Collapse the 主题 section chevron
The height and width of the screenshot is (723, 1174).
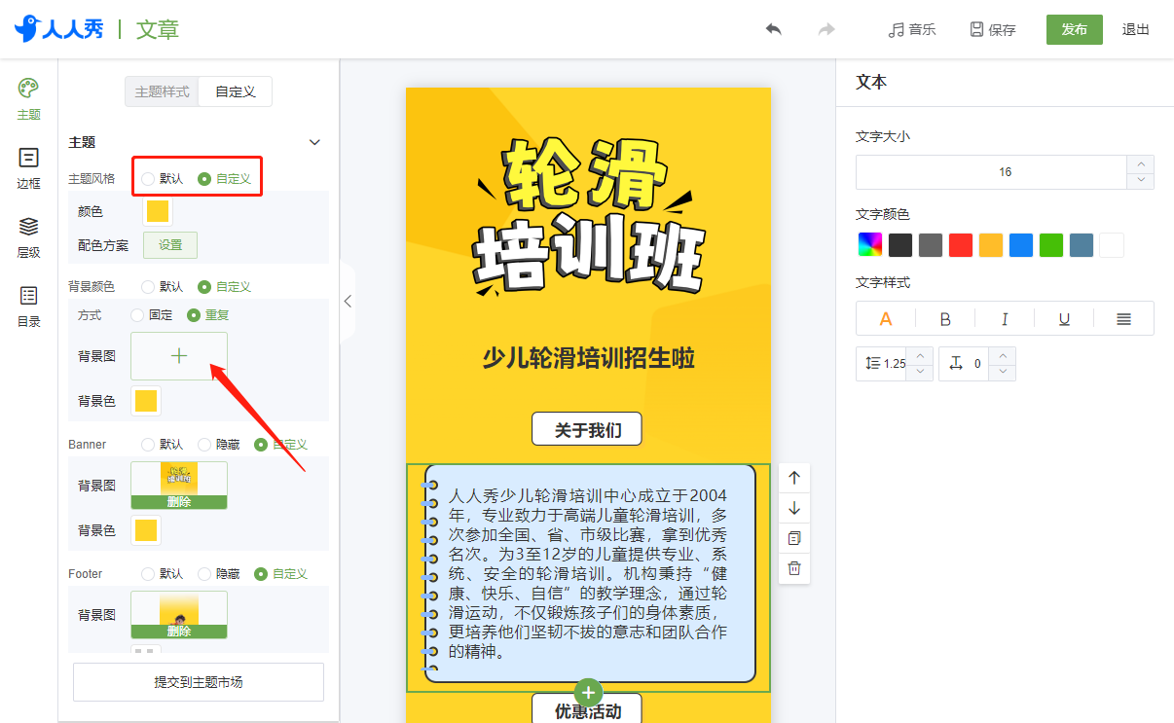pos(314,142)
